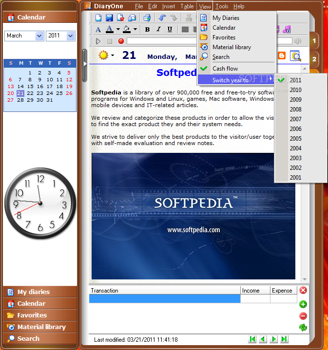The image size is (328, 350).
Task: Jump to the last entry
Action: point(284,339)
